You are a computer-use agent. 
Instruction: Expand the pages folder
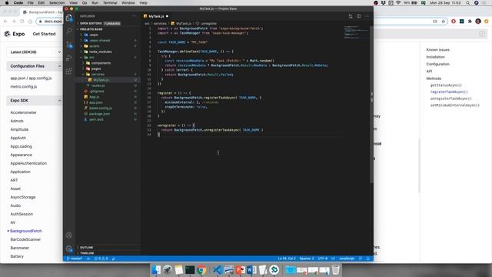[x=95, y=68]
